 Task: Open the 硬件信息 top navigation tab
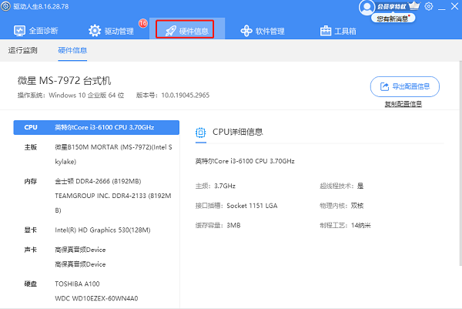pos(190,30)
